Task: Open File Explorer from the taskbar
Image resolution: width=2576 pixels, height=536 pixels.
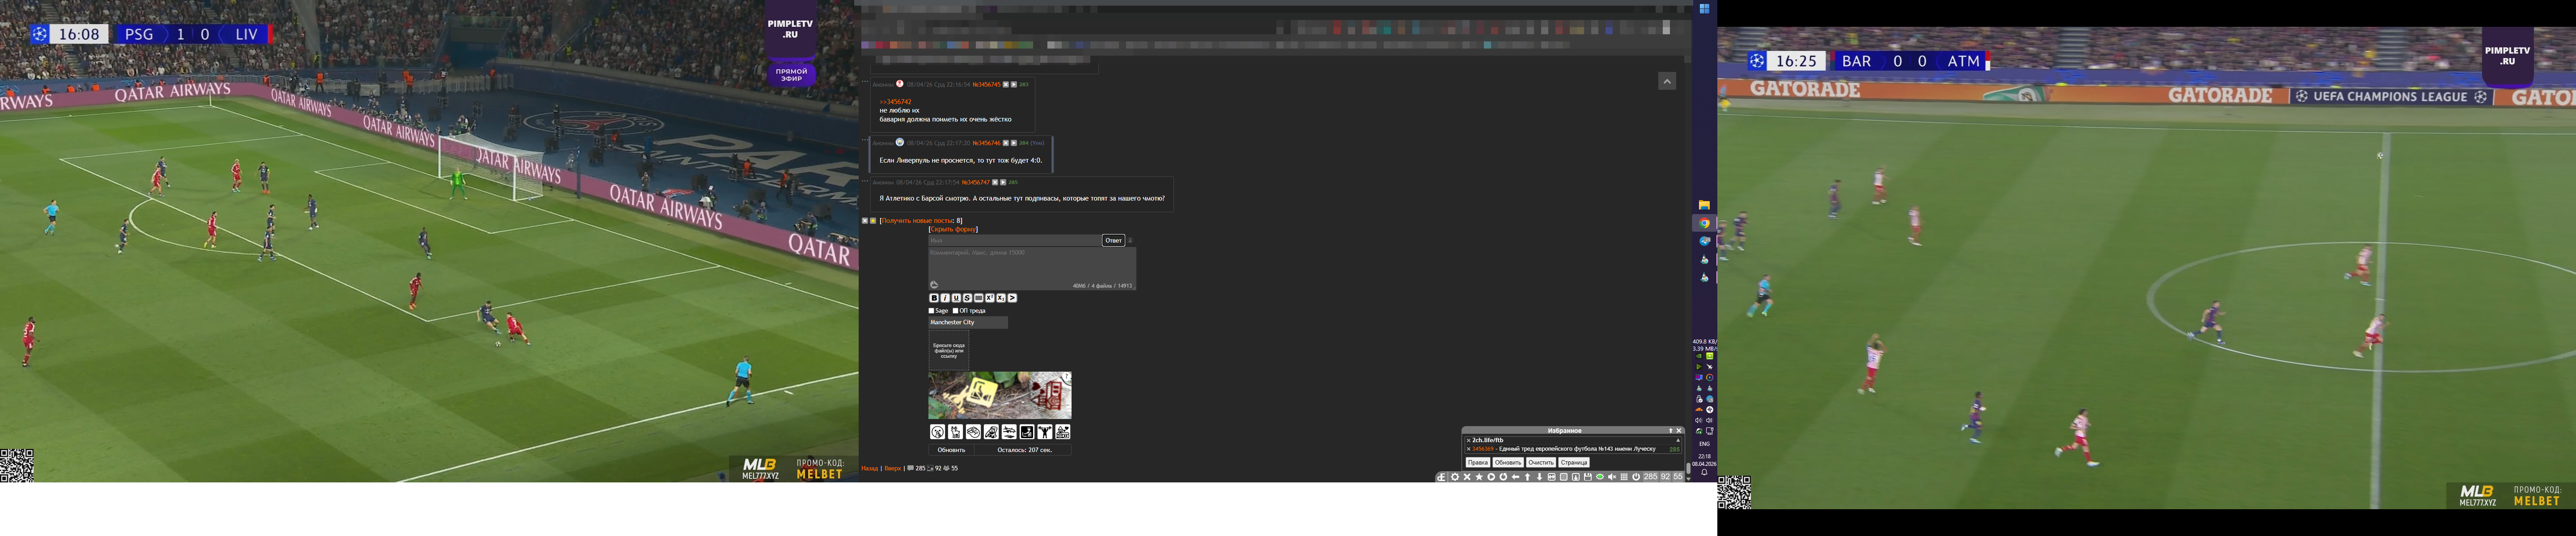Action: pos(1704,205)
